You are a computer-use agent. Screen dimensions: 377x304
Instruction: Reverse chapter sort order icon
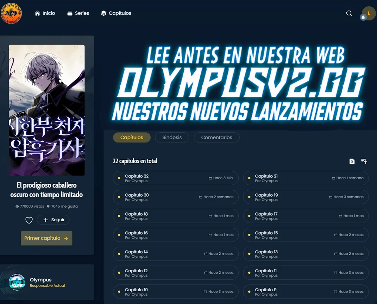pyautogui.click(x=364, y=161)
